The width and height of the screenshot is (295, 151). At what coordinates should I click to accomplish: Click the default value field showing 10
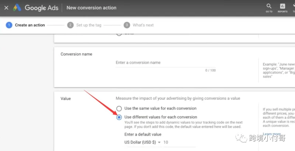click(x=179, y=143)
